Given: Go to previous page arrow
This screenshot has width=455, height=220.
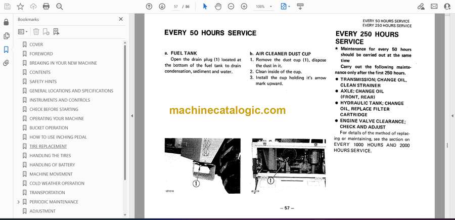Looking at the screenshot, I should (x=149, y=7).
